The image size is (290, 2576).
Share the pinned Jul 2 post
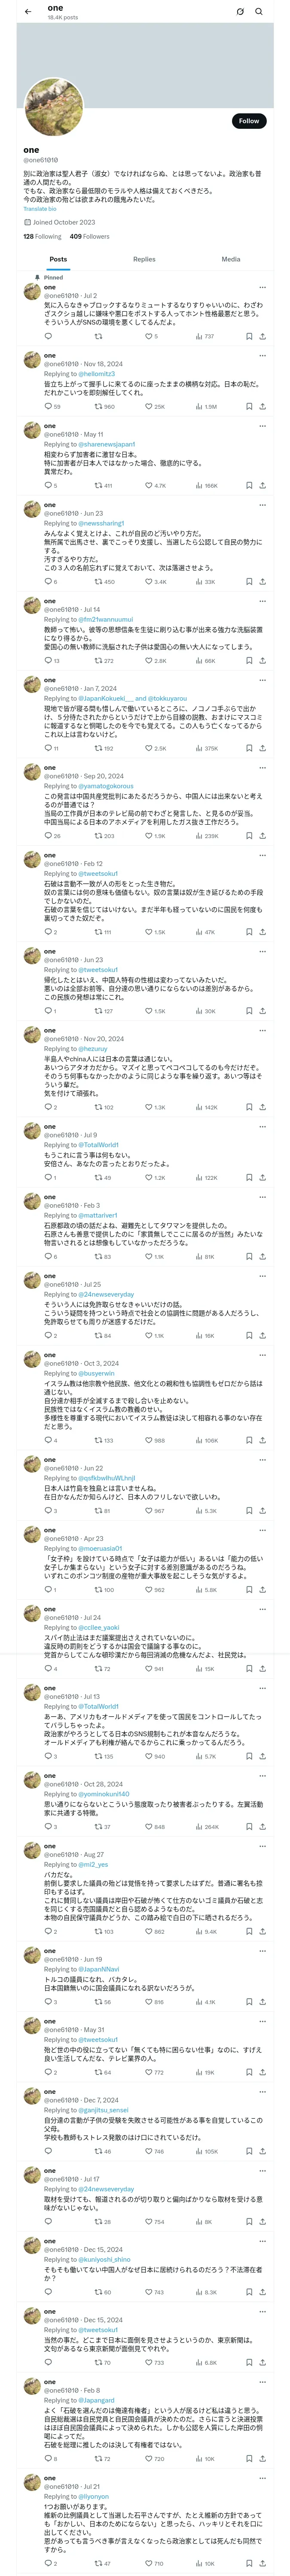tap(262, 336)
